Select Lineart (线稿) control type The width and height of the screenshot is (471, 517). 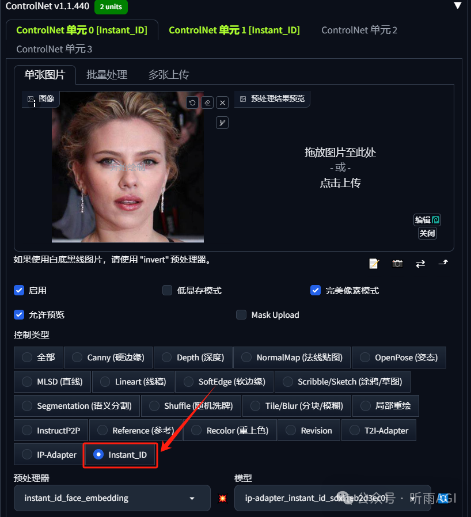pyautogui.click(x=133, y=382)
